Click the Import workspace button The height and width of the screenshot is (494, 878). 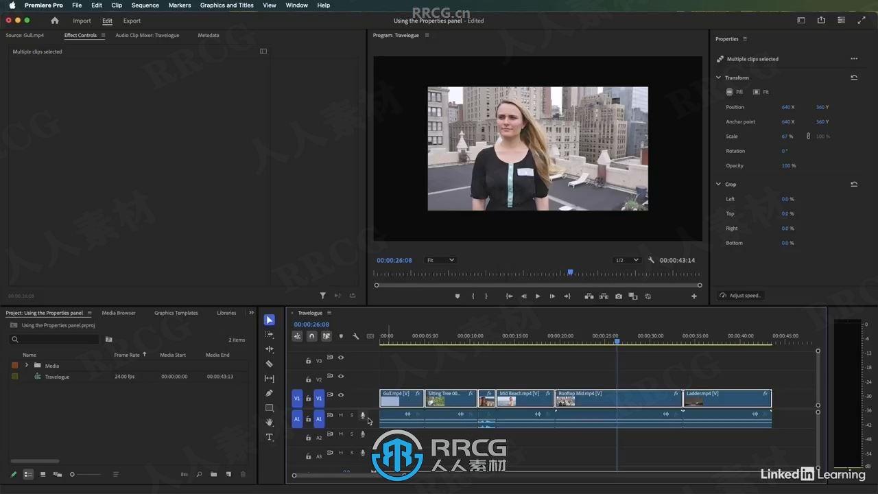coord(82,21)
